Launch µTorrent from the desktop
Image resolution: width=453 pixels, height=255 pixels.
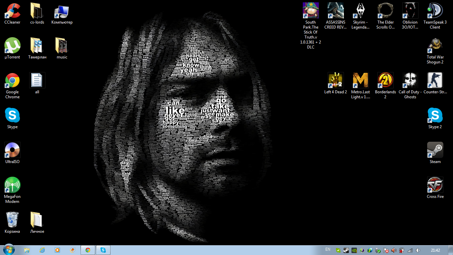point(12,49)
